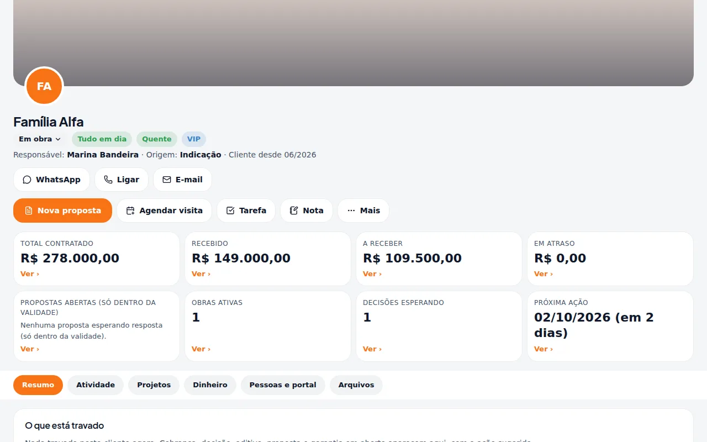The height and width of the screenshot is (442, 707).
Task: Click the note pencil icon on Nota
Action: tap(294, 211)
